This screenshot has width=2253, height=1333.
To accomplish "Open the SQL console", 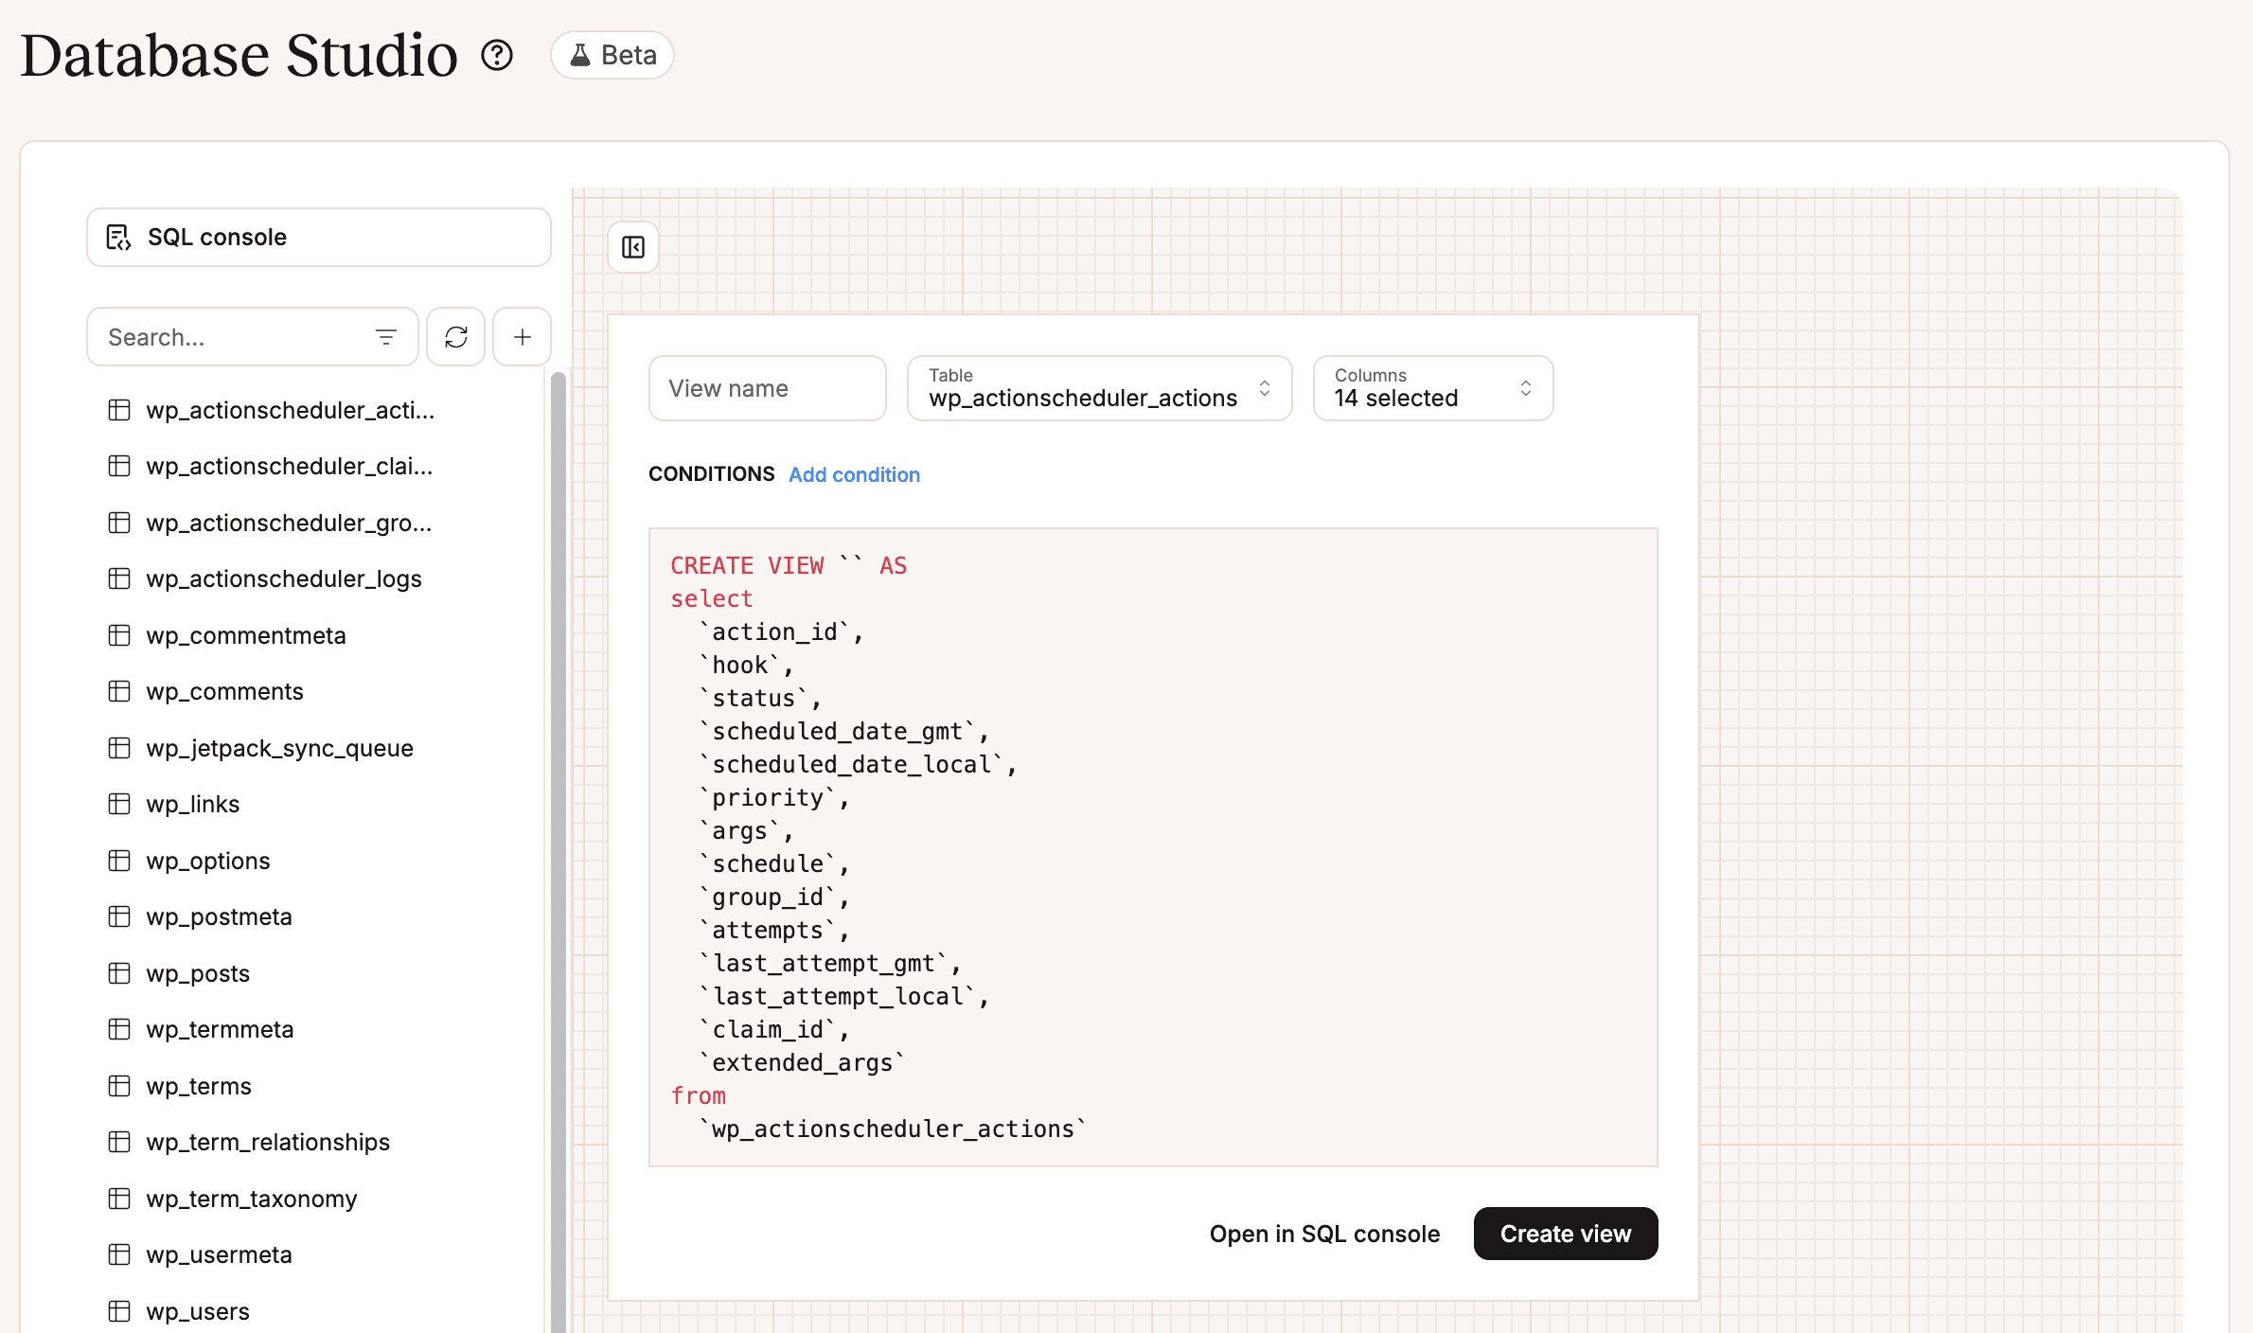I will click(319, 237).
